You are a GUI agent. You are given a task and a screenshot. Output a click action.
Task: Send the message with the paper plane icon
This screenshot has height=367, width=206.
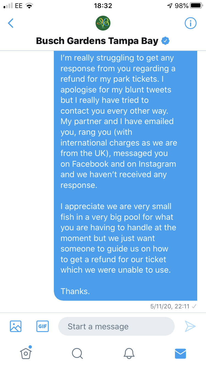[x=190, y=327]
